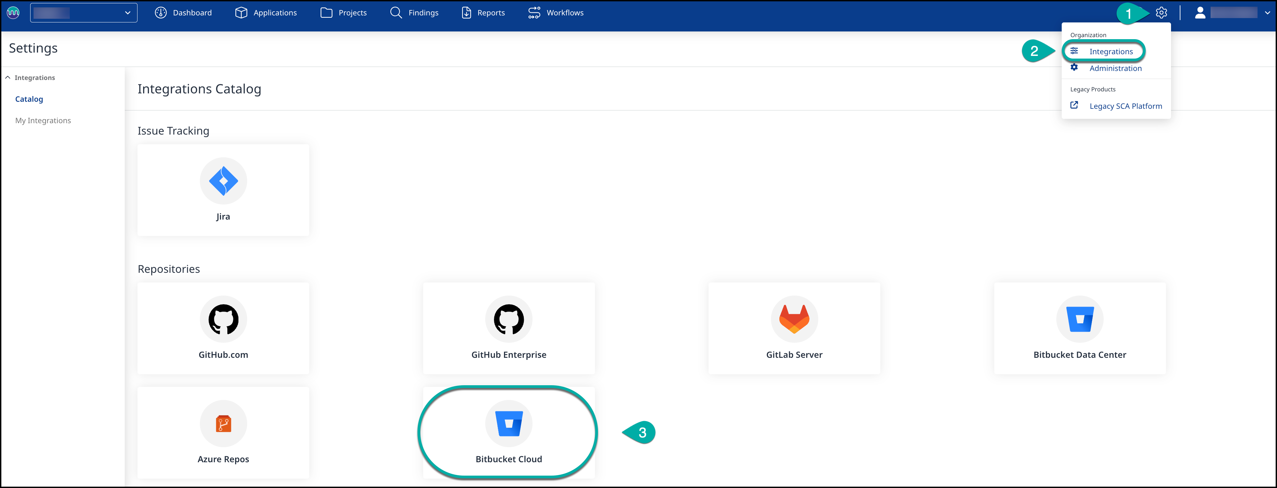The height and width of the screenshot is (488, 1277).
Task: Switch to My Integrations in sidebar
Action: coord(43,120)
